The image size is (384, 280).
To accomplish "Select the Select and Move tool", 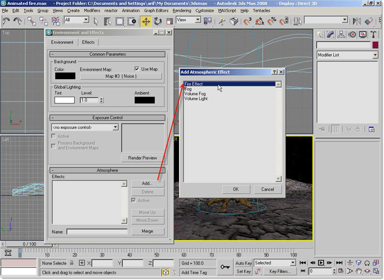I will tap(146, 21).
